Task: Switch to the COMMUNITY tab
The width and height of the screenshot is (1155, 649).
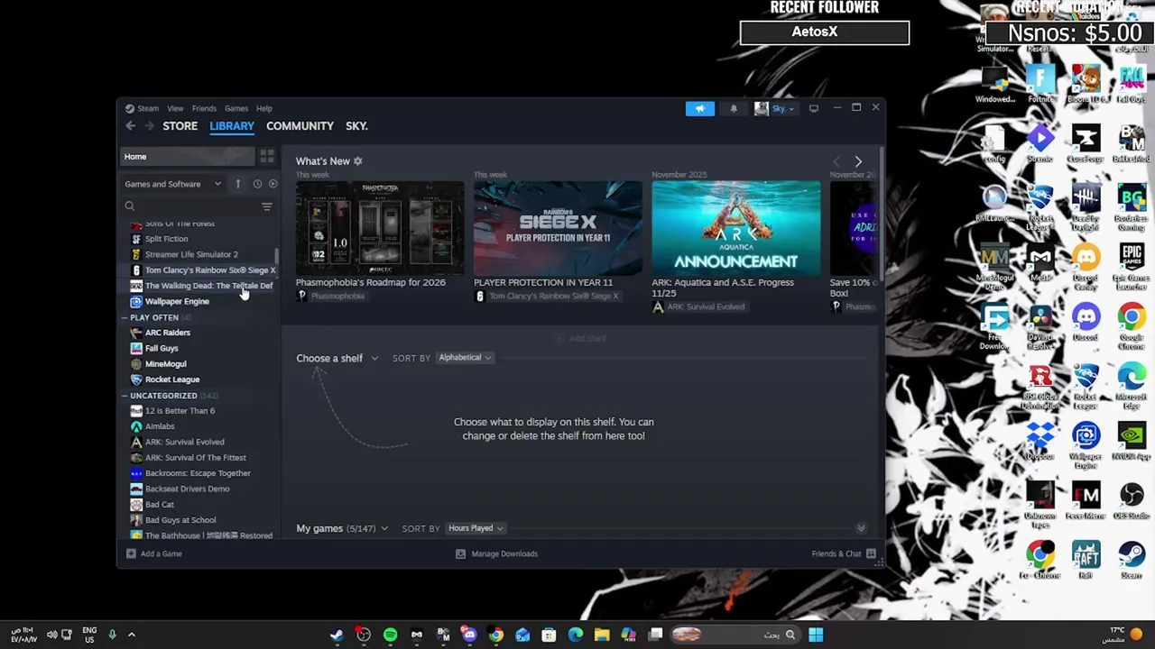Action: point(300,126)
